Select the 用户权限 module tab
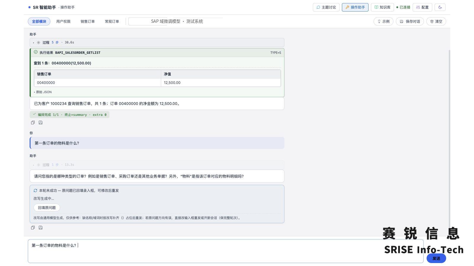This screenshot has height=266, width=474. click(63, 22)
